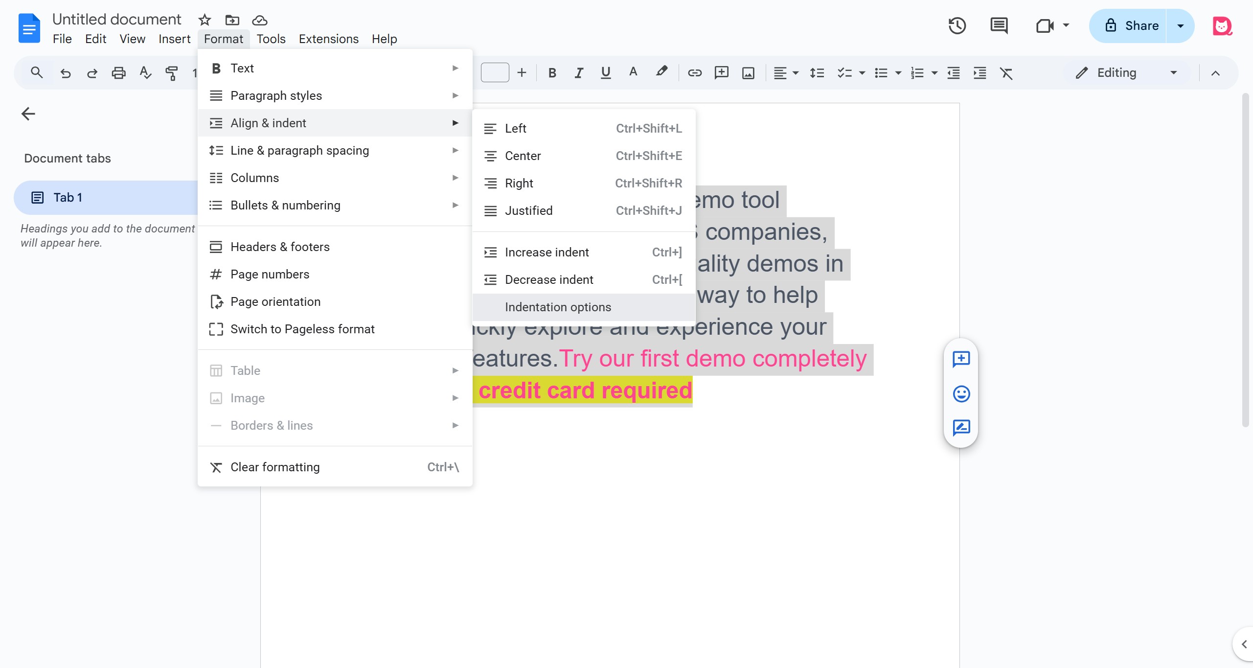Viewport: 1253px width, 668px height.
Task: Click the Share button
Action: point(1128,25)
